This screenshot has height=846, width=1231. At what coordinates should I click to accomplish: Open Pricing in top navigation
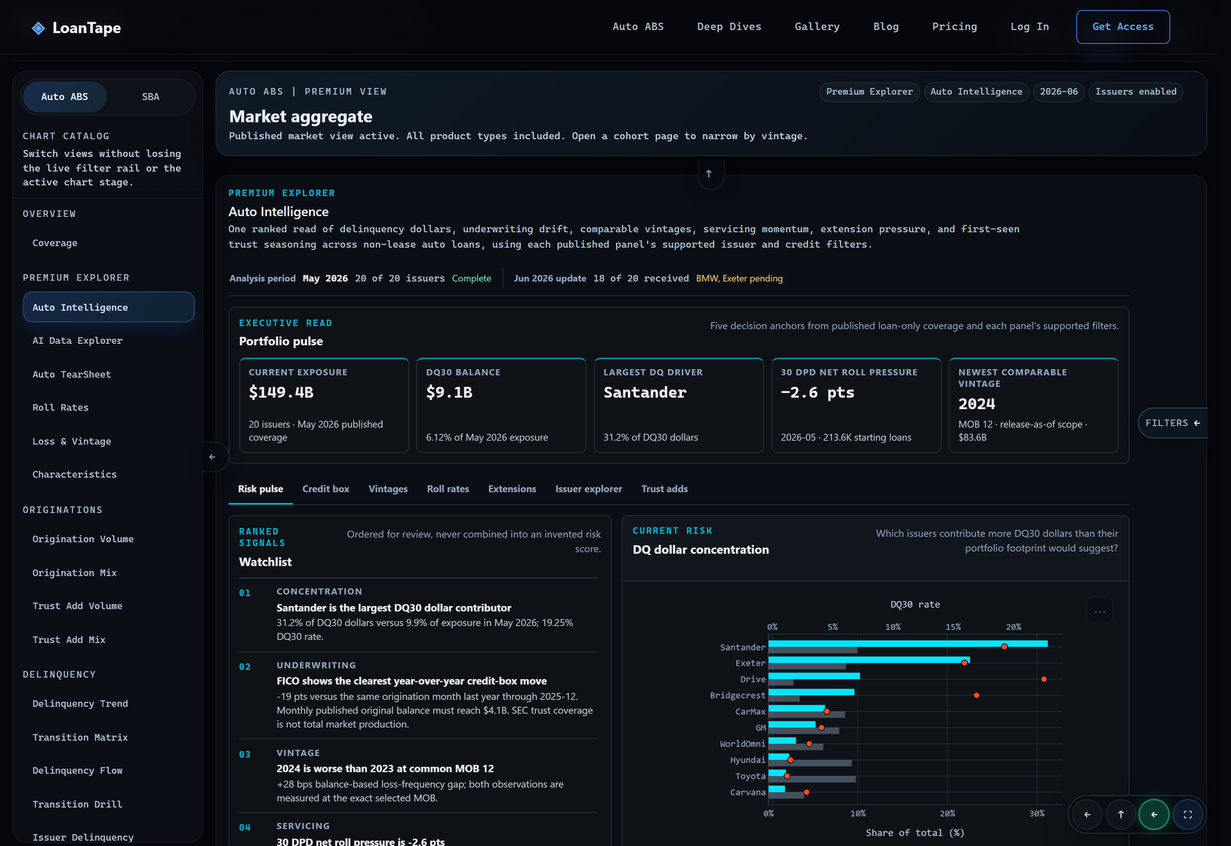[954, 27]
